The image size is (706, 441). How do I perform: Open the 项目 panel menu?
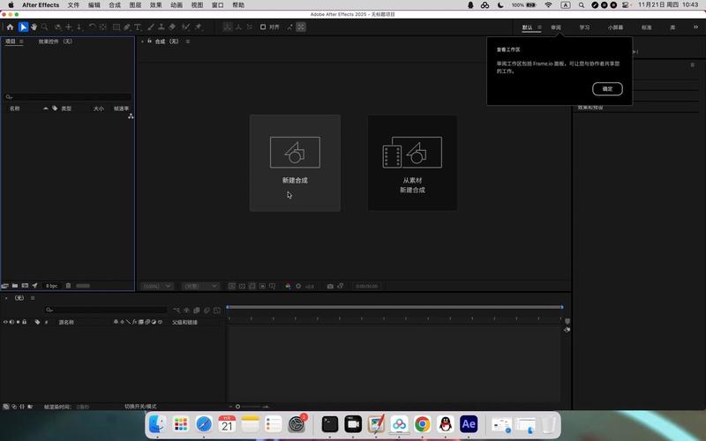(x=21, y=41)
